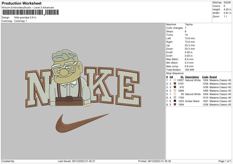The width and height of the screenshot is (233, 164).
Task: Click the Natural White swatch with 12027 stitches
Action: coord(175,80)
